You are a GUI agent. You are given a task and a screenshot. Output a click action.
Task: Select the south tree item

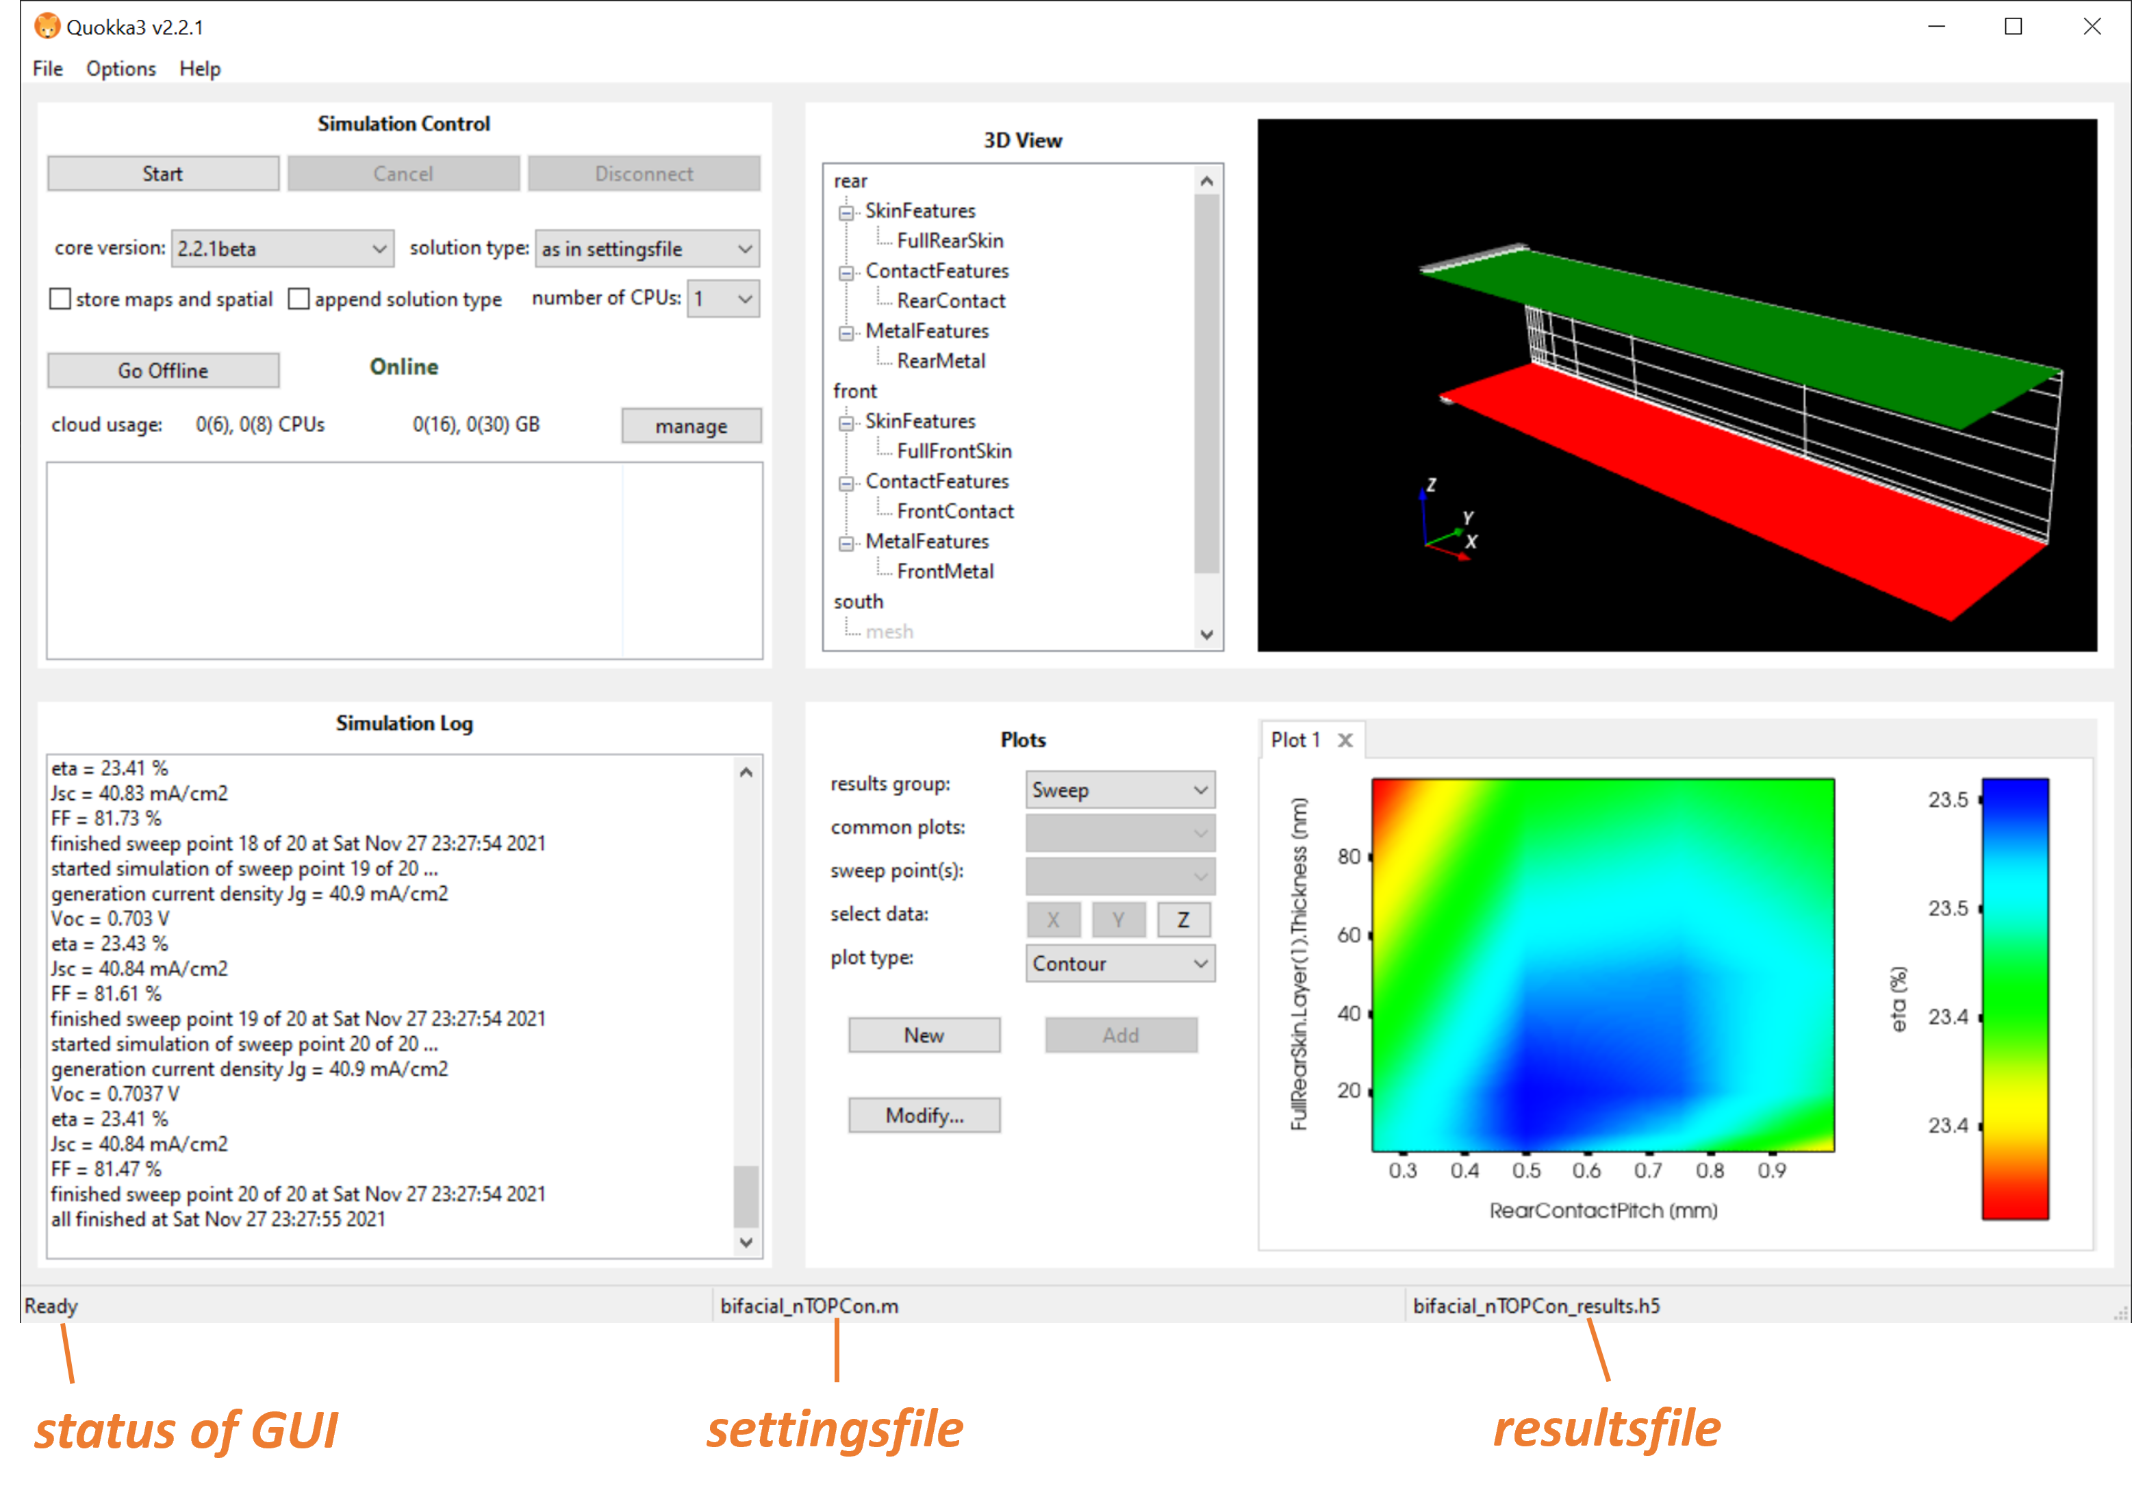click(x=858, y=602)
